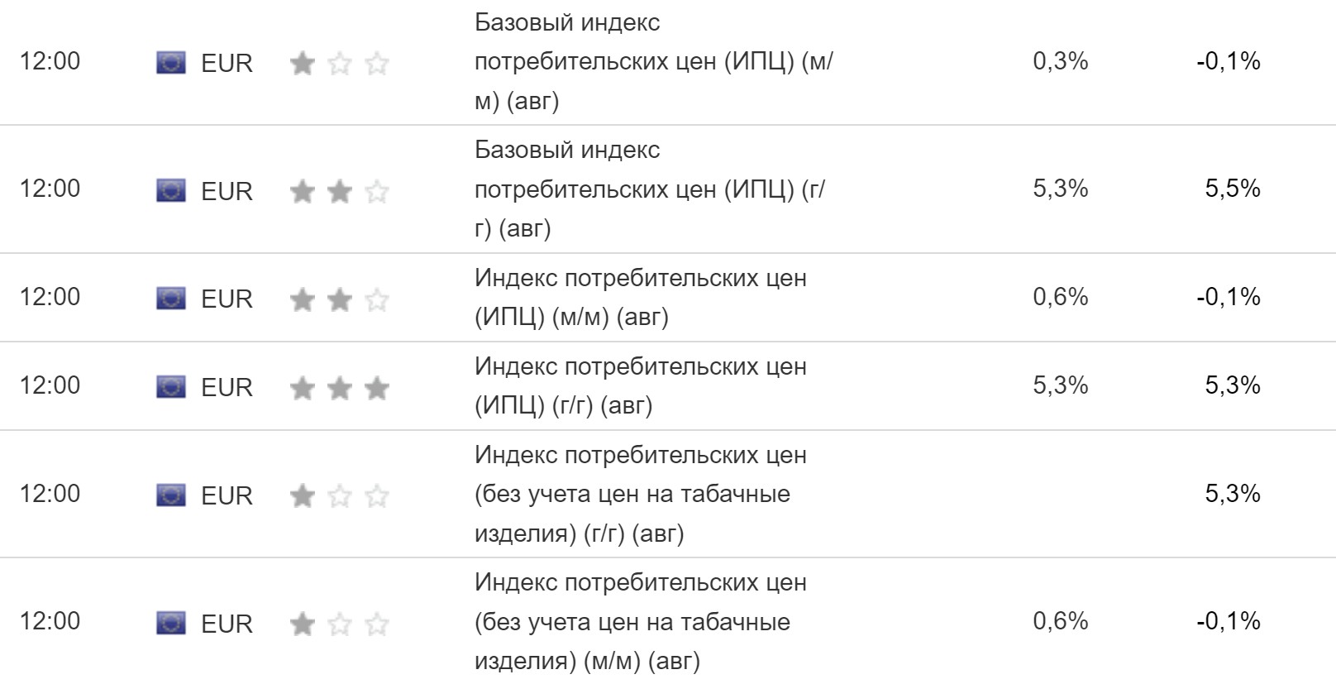Click EU flag in tobacco-excluded ИПЦ (м/м) row
Image resolution: width=1336 pixels, height=684 pixels.
click(170, 623)
